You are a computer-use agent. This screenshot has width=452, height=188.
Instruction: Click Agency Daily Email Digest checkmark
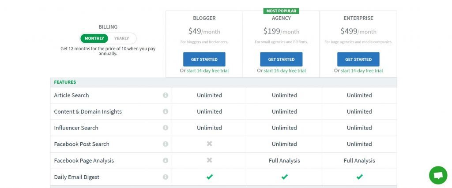pyautogui.click(x=285, y=177)
